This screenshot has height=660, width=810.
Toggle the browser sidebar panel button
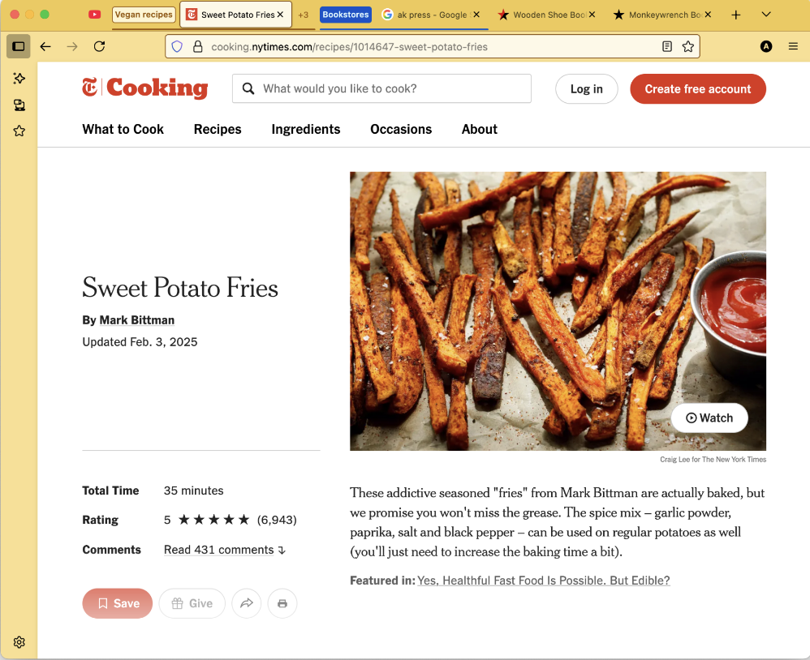(18, 46)
